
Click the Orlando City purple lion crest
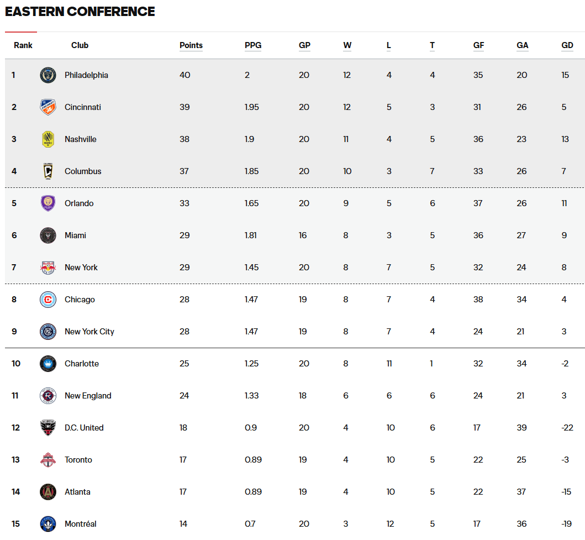[48, 203]
